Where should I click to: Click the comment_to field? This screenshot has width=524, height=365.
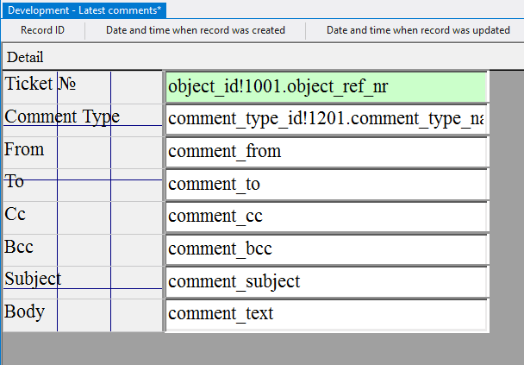pyautogui.click(x=326, y=184)
